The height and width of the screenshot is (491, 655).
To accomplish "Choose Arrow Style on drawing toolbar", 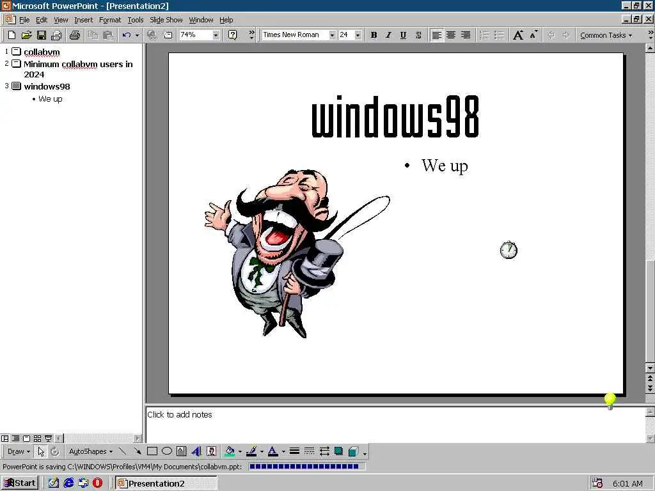I will 324,451.
